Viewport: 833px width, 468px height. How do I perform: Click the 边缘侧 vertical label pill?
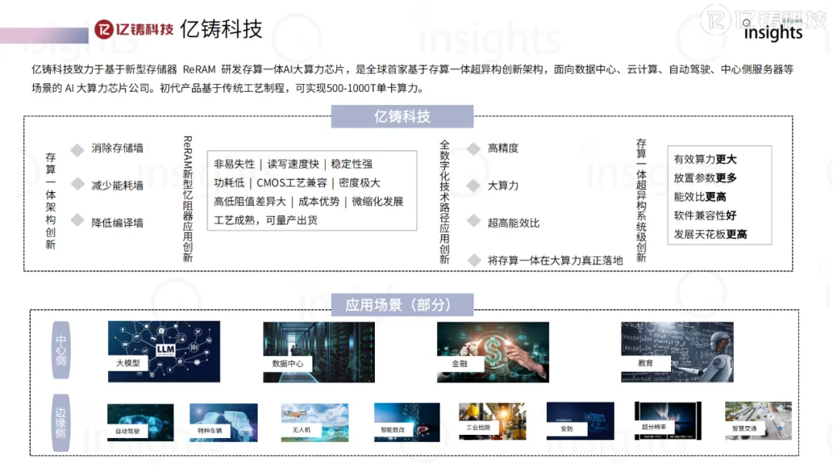tap(61, 423)
